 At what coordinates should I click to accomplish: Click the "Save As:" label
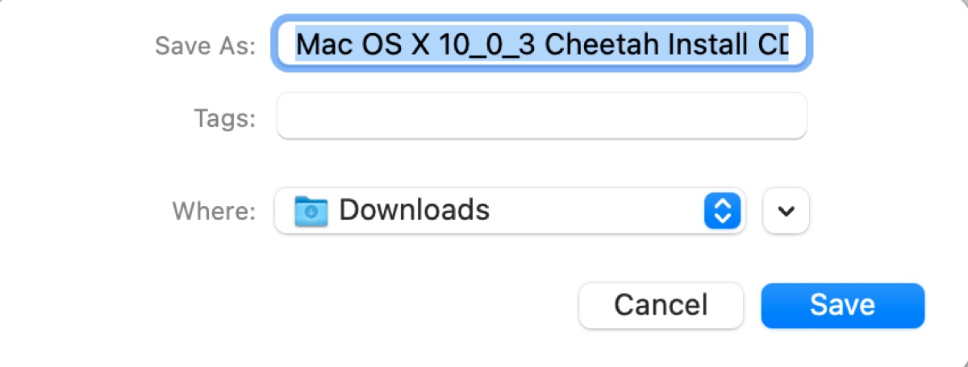pos(205,45)
